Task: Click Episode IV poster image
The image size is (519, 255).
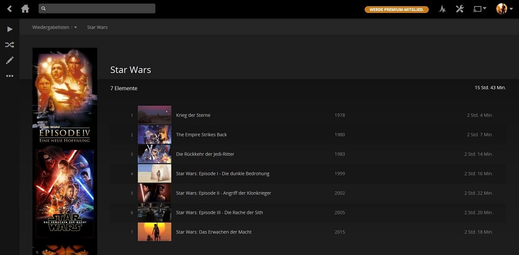Action: (x=65, y=96)
